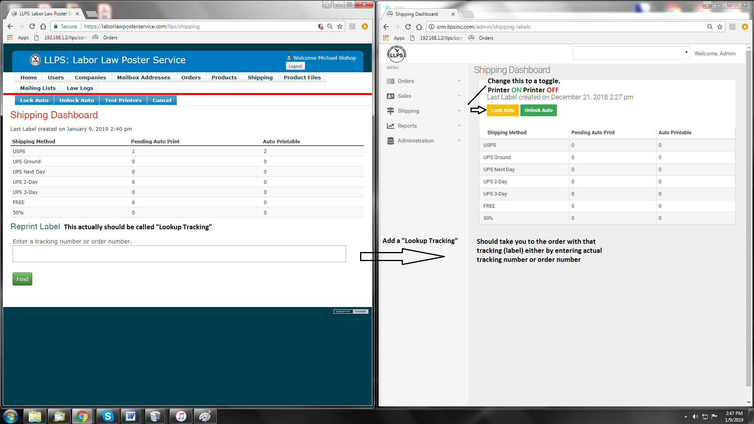This screenshot has width=754, height=424.
Task: Open the dropdown next to Welcome, Admin
Action: click(x=631, y=53)
